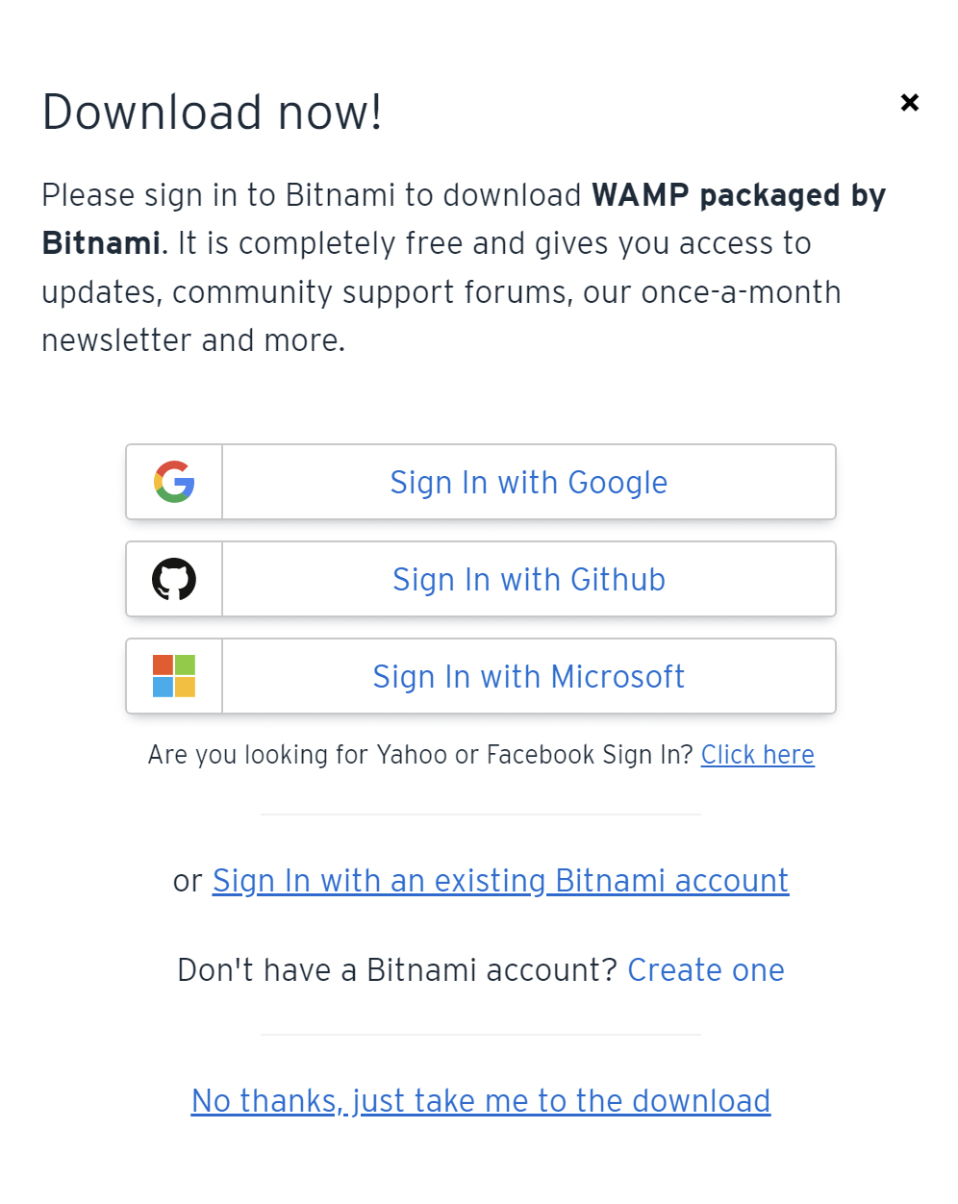Open the Yahoo or Facebook "Click here" link

(x=757, y=755)
